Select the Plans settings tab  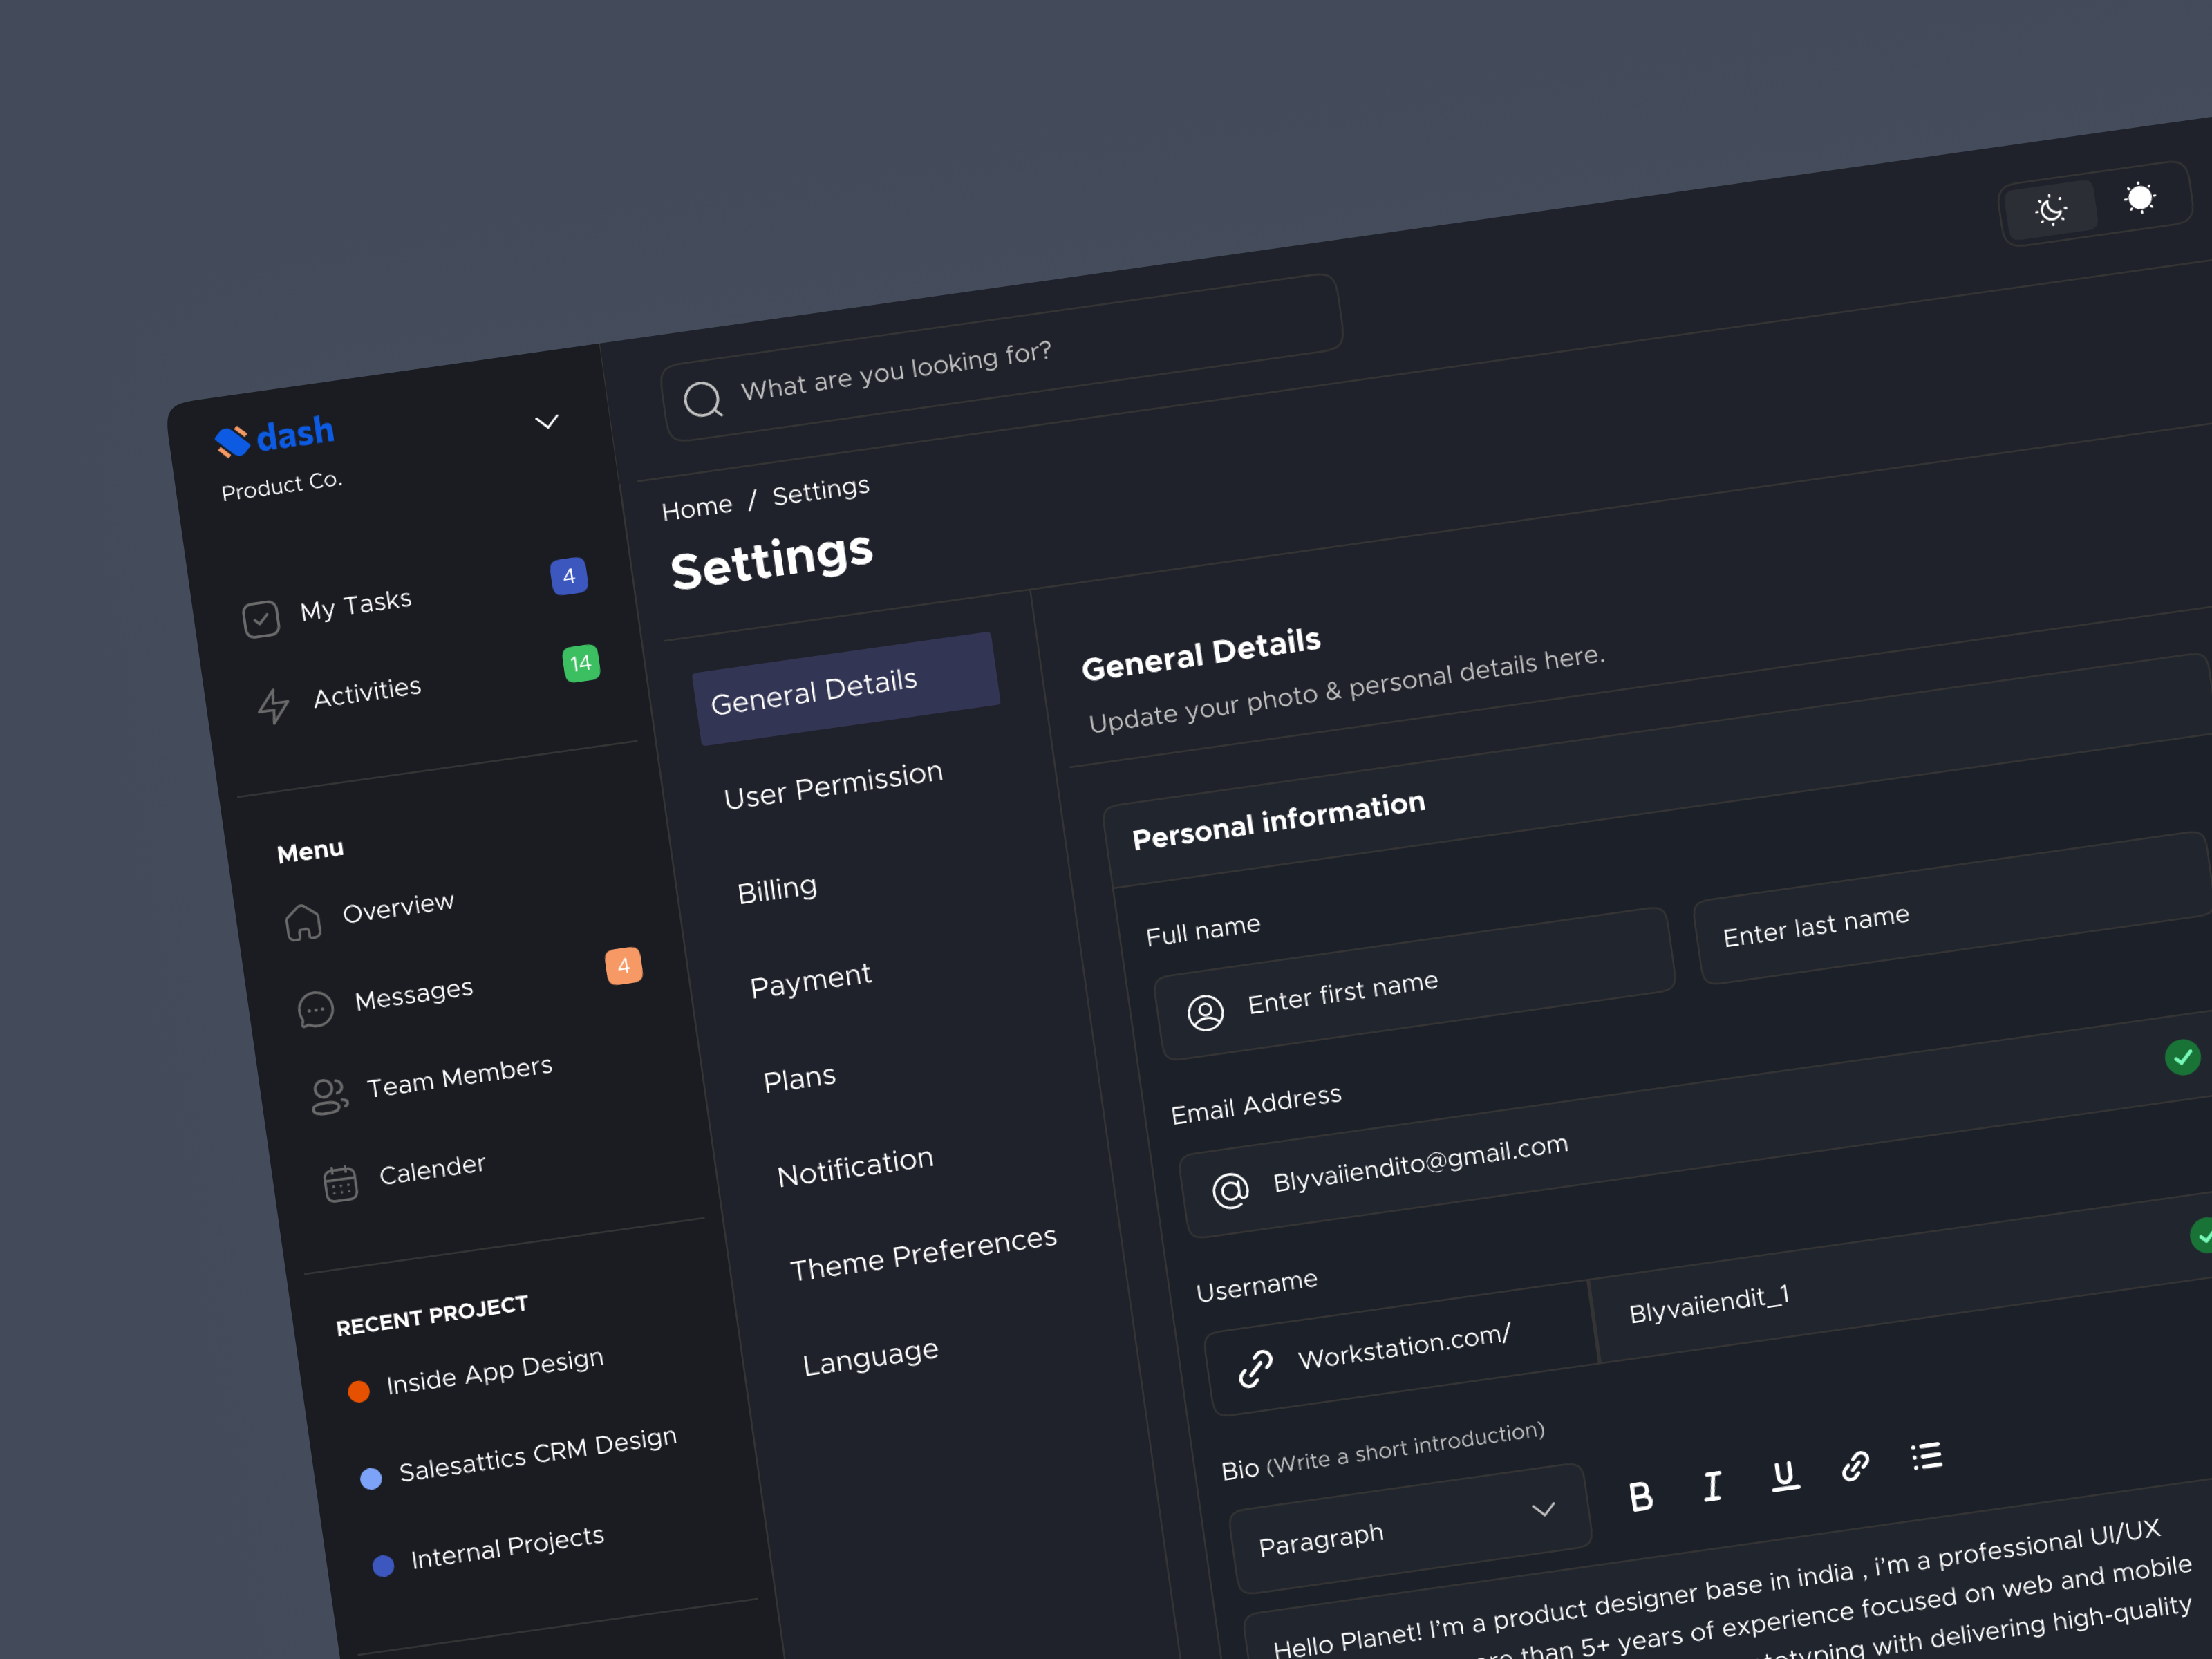(x=799, y=1078)
